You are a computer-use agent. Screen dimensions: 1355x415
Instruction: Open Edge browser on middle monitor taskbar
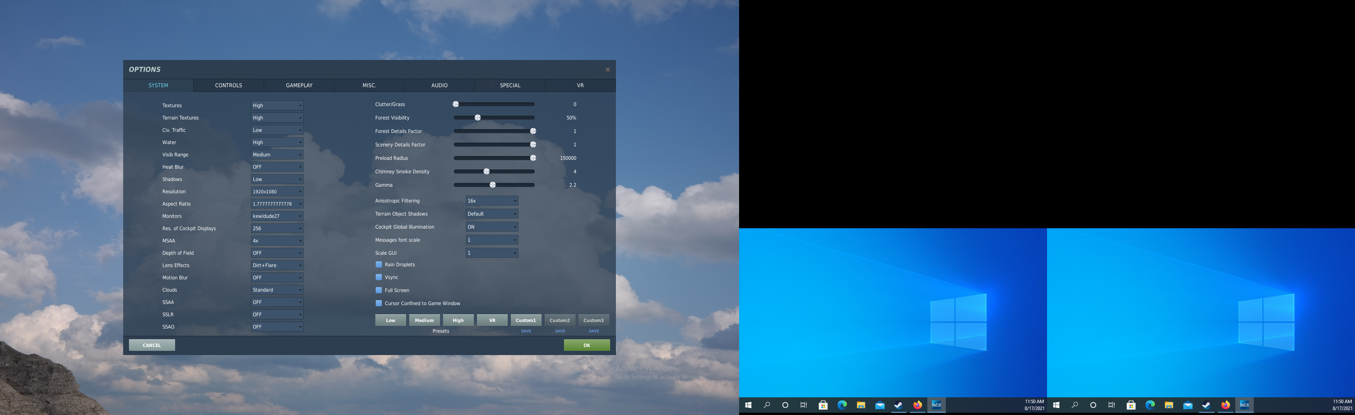click(x=842, y=405)
